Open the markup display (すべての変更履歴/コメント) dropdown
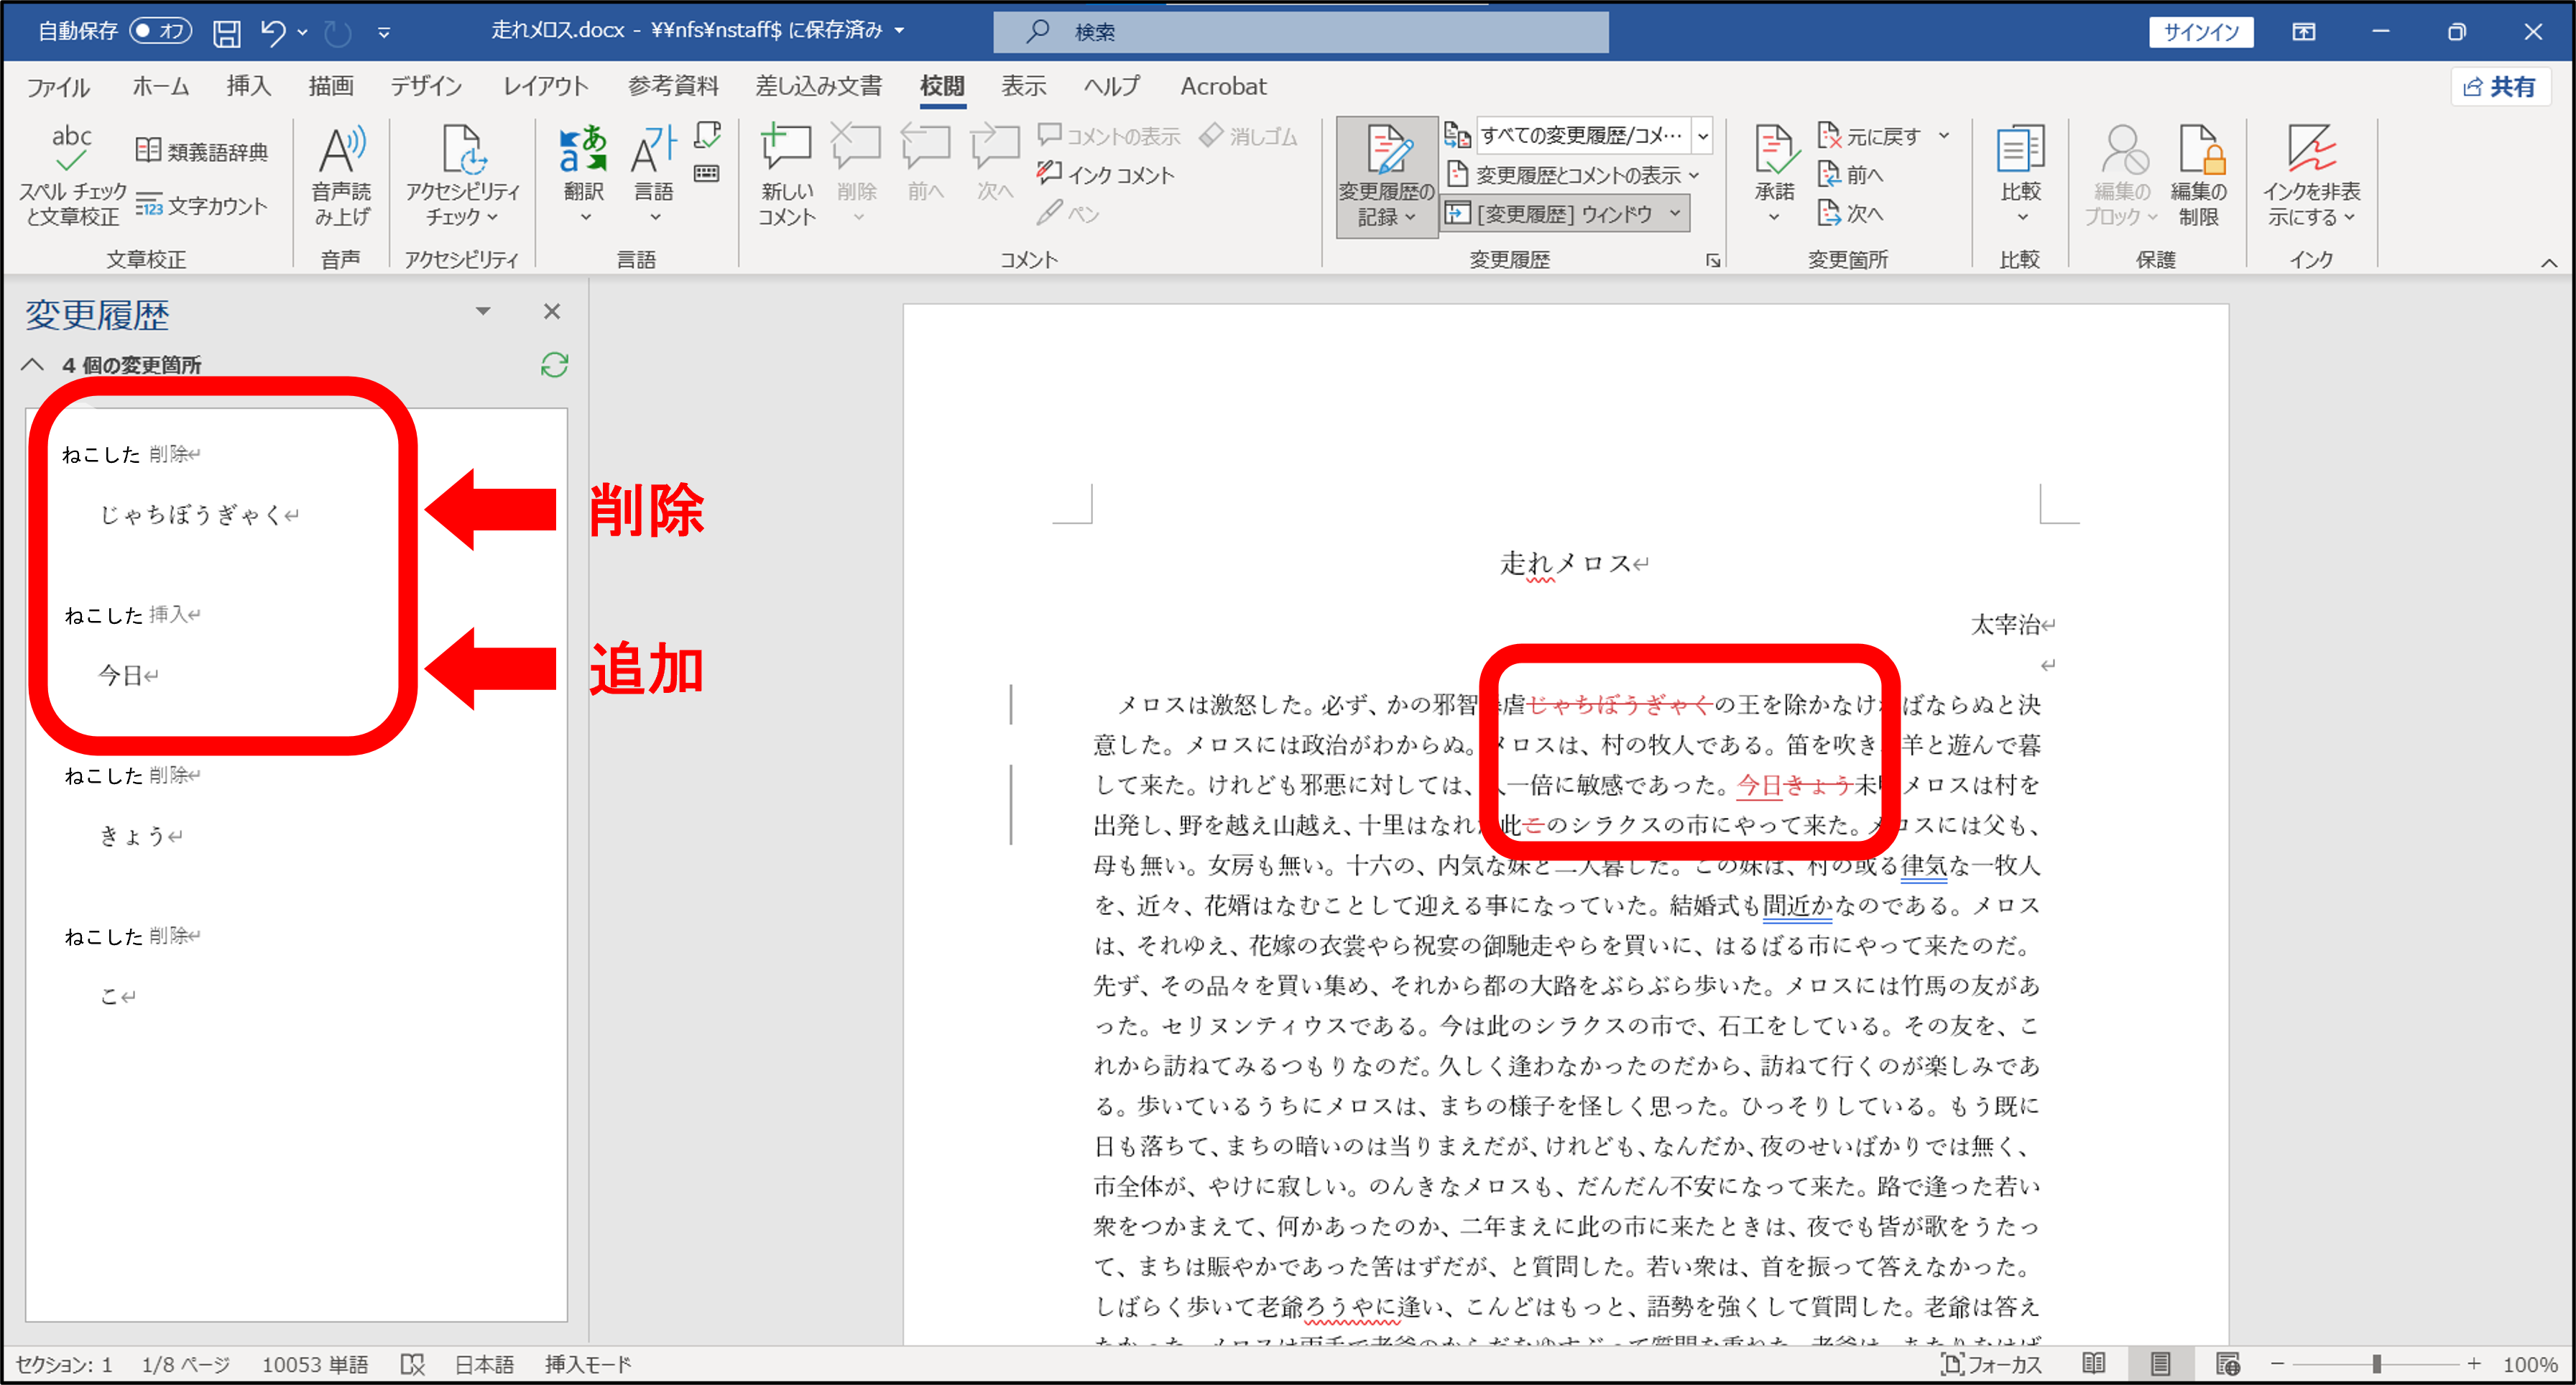2576x1385 pixels. pos(1703,136)
